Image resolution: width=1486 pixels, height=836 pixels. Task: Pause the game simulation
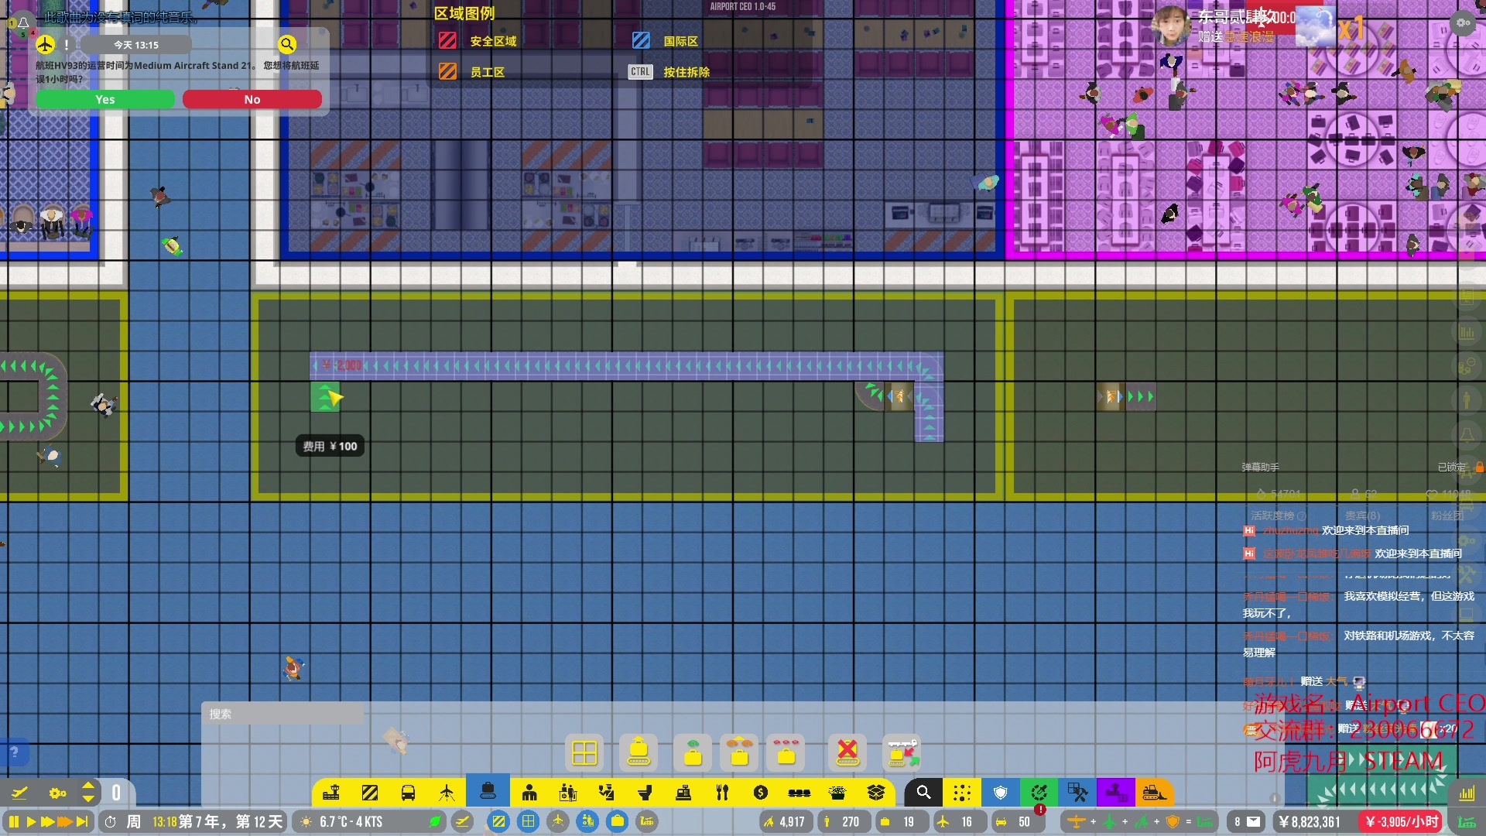click(x=13, y=821)
